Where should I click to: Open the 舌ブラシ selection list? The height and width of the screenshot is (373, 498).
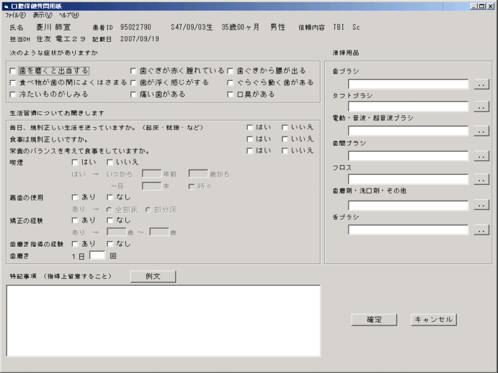(481, 230)
